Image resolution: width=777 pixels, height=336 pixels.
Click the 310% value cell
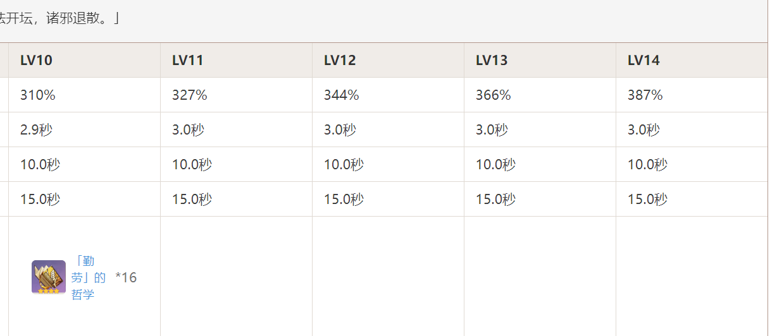coord(38,95)
